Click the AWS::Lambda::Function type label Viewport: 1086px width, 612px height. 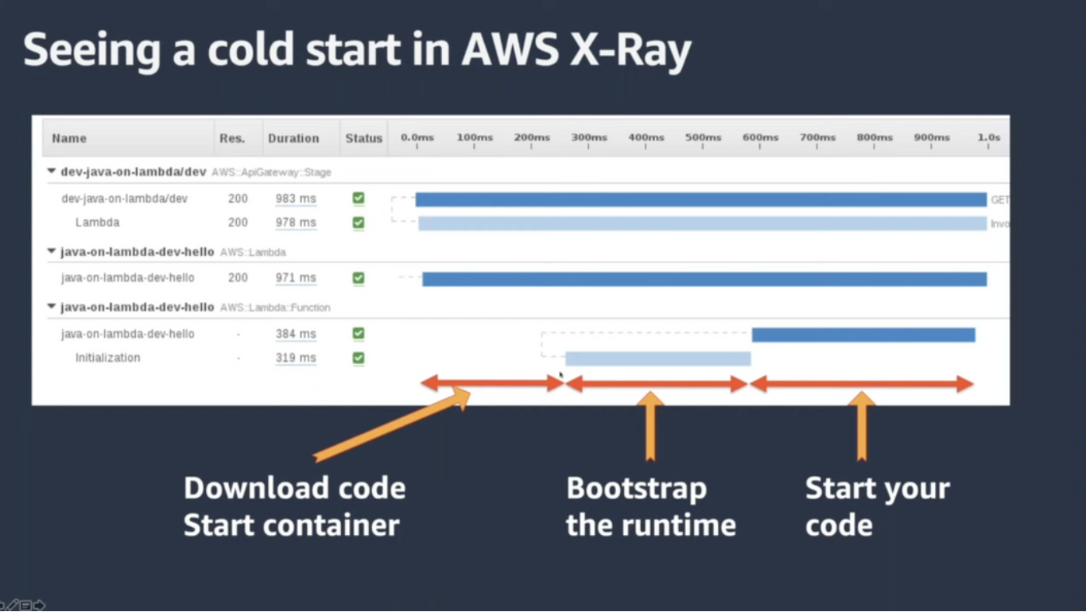coord(275,308)
